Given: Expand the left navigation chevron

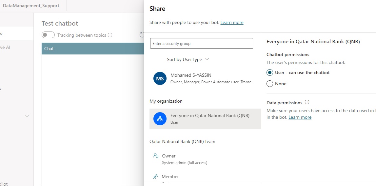Looking at the screenshot, I should (27, 116).
